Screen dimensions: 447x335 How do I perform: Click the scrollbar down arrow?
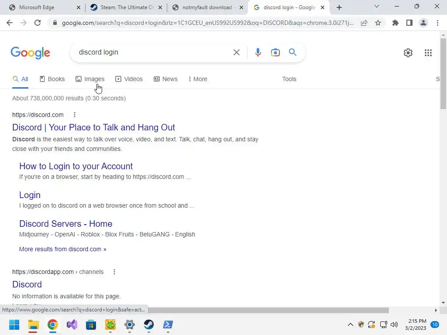[x=443, y=303]
